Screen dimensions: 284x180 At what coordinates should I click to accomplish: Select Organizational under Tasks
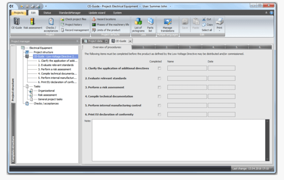point(46,91)
